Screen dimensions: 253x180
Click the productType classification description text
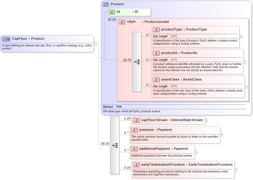tap(195, 42)
